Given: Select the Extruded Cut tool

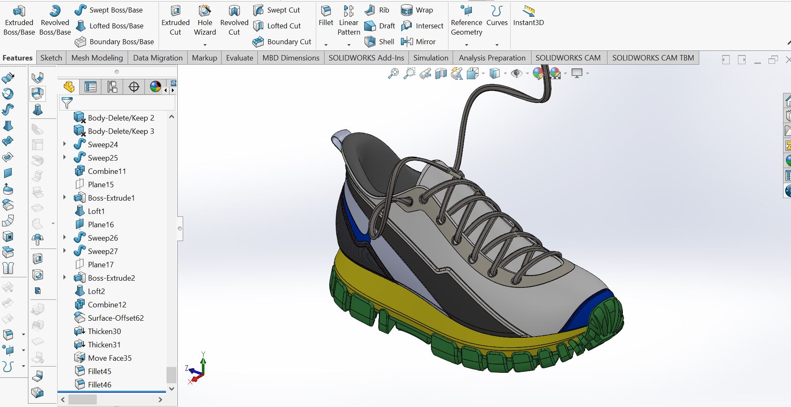Looking at the screenshot, I should coord(176,21).
